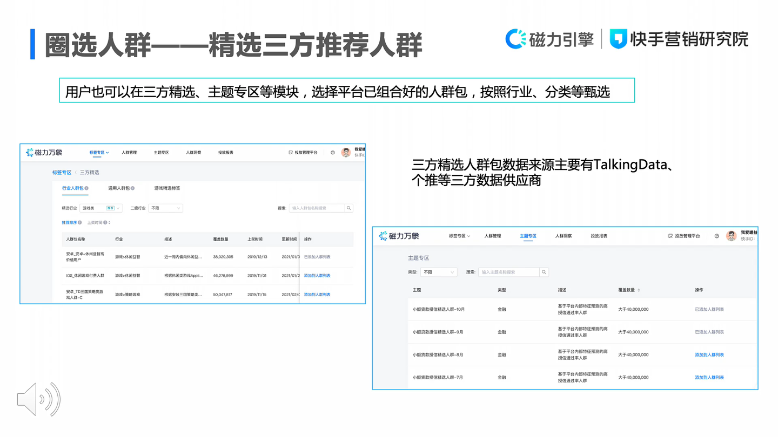
Task: Switch to 通用人群包 tab
Action: pos(119,188)
